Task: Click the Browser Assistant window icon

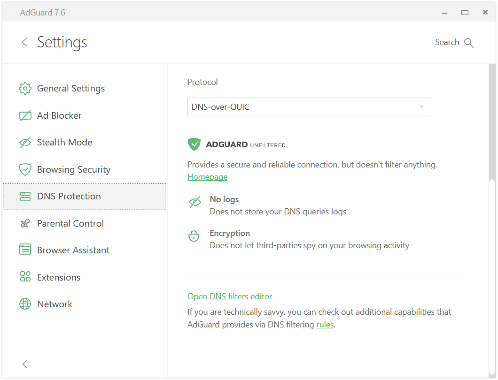Action: pyautogui.click(x=25, y=251)
